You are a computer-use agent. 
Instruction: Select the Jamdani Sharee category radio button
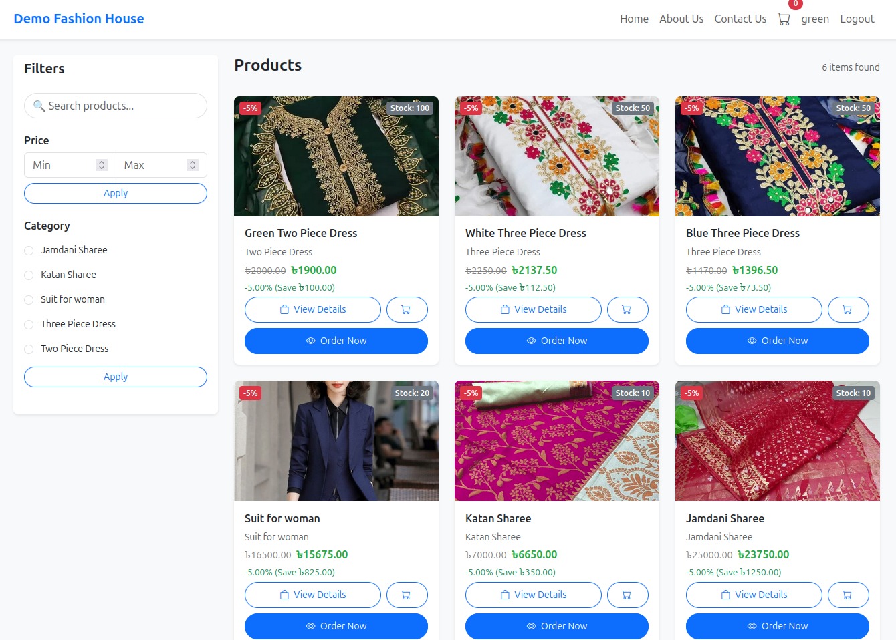29,250
